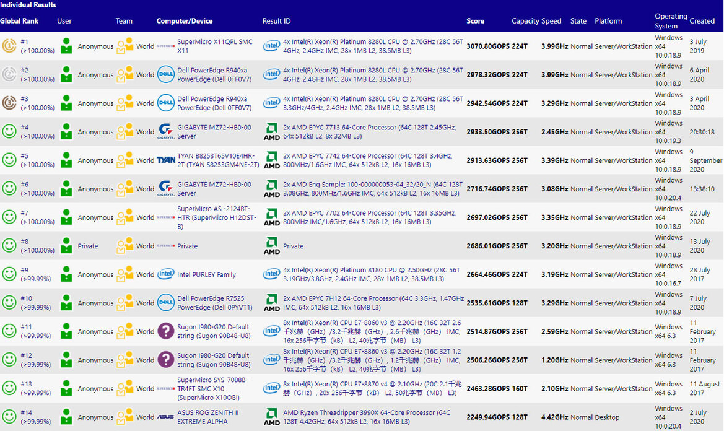Sort by the Global Rank column header
The width and height of the screenshot is (724, 431).
(x=19, y=21)
